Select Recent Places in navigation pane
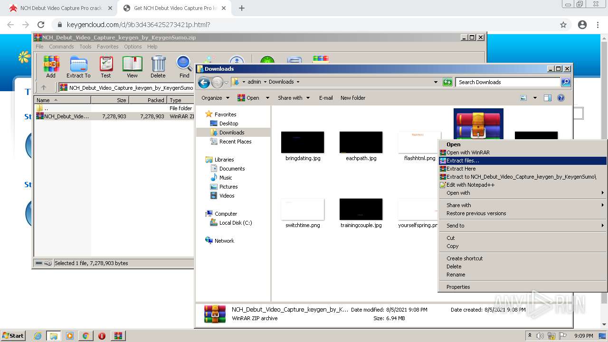Viewport: 608px width, 342px height. 235,142
